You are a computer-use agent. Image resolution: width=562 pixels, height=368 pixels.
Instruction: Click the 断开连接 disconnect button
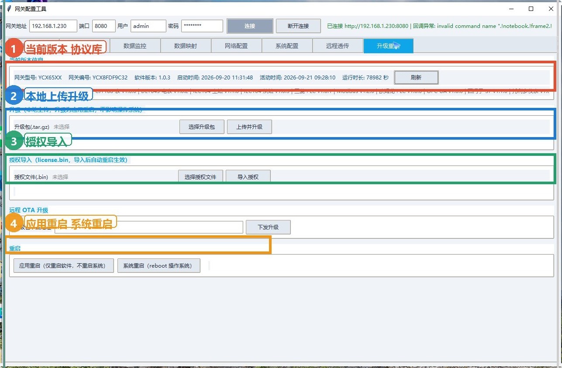[298, 26]
